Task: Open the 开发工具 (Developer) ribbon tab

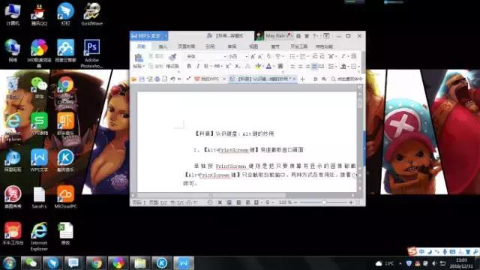Action: [298, 46]
